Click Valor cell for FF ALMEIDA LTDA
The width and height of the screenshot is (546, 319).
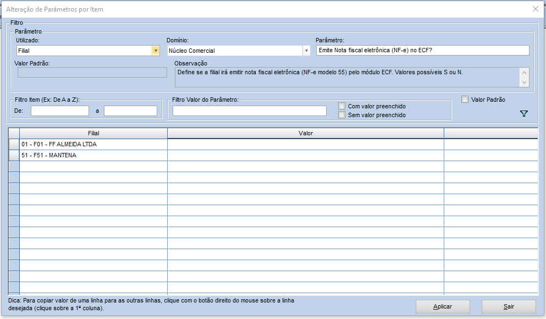point(305,144)
